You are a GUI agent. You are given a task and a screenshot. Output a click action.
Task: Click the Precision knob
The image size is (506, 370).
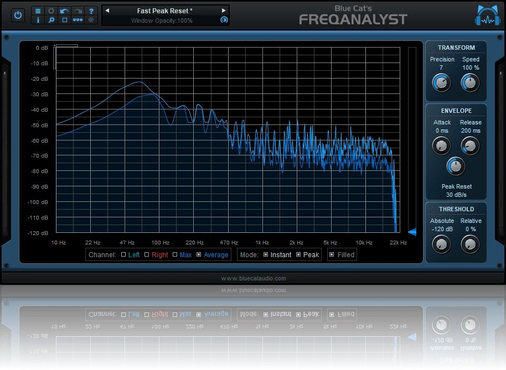click(x=441, y=83)
